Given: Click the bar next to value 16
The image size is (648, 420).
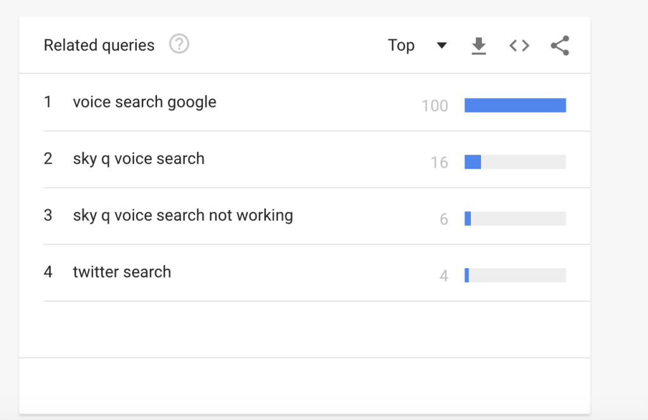Looking at the screenshot, I should click(x=514, y=162).
